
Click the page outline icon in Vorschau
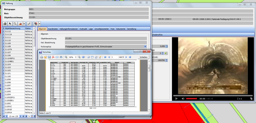[88, 57]
